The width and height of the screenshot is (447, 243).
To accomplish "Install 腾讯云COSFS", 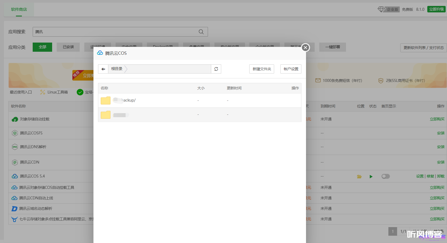I will point(441,133).
